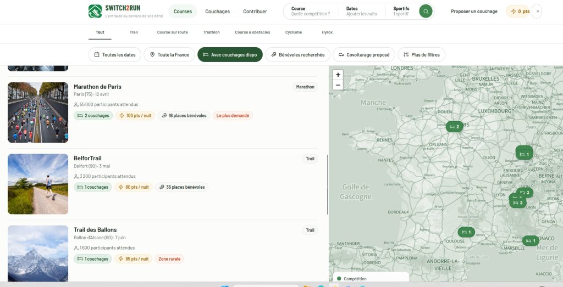The height and width of the screenshot is (287, 563).
Task: Switch to the Triathlon tab
Action: pyautogui.click(x=212, y=32)
